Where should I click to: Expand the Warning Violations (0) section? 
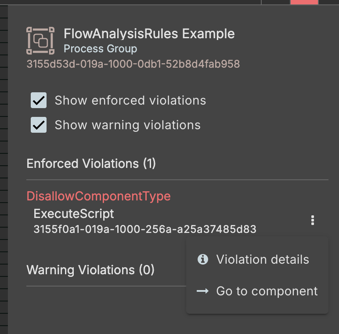pyautogui.click(x=90, y=269)
